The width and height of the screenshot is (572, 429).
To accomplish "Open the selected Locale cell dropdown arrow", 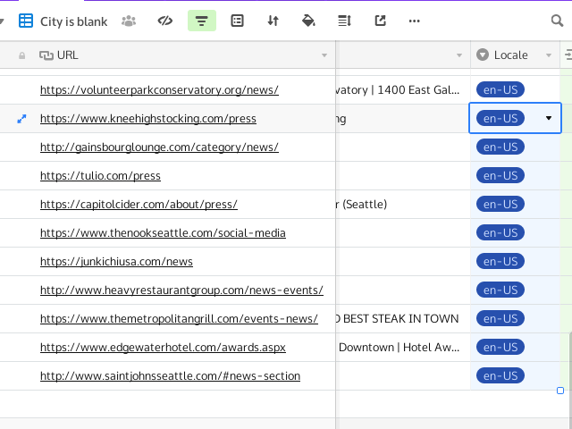I will point(548,118).
